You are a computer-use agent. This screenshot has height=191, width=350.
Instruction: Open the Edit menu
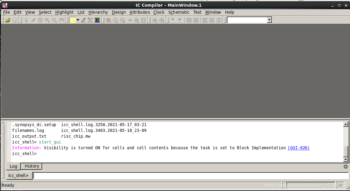pyautogui.click(x=18, y=12)
